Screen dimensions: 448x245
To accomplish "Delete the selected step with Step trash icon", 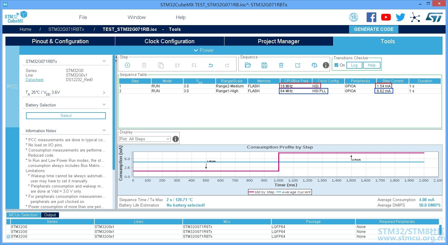I will pos(144,65).
